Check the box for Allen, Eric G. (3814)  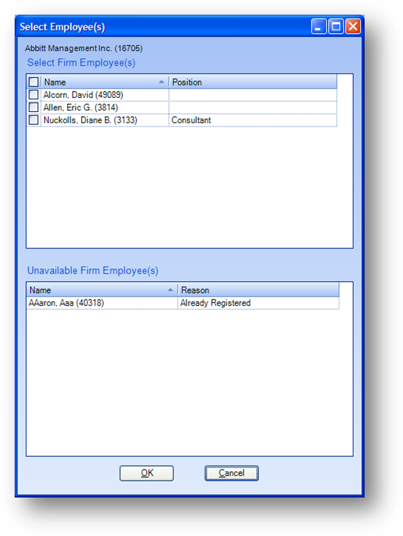[34, 107]
